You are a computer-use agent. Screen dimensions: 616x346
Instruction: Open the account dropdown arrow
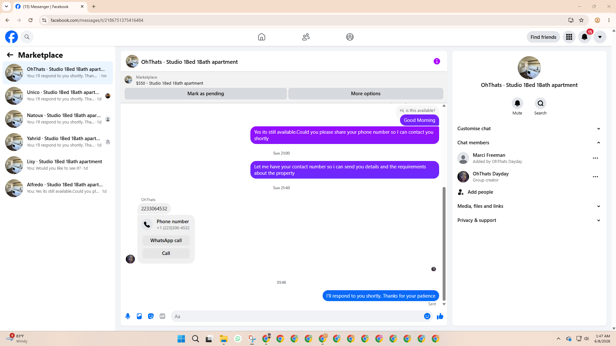pyautogui.click(x=600, y=37)
